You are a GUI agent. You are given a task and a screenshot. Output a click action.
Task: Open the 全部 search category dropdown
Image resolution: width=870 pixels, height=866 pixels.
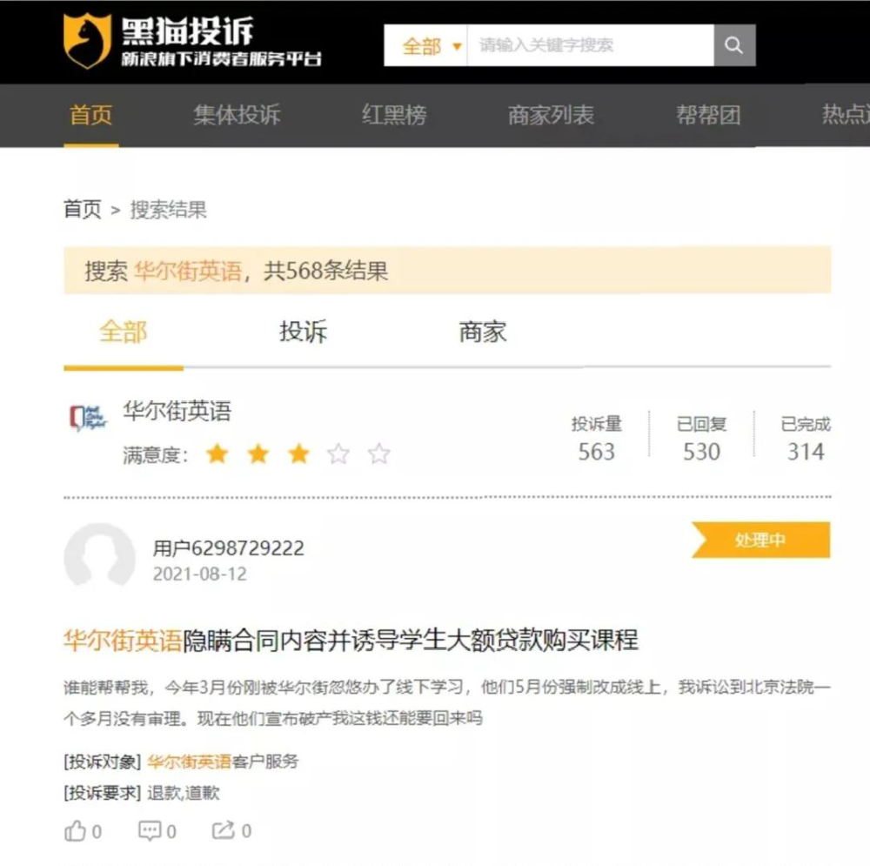coord(426,45)
